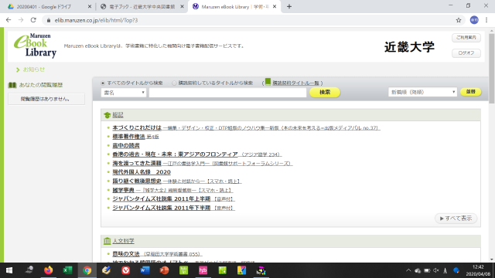Screen dimensions: 495x278
Task: Open the sort order dropdown
Action: pyautogui.click(x=422, y=92)
